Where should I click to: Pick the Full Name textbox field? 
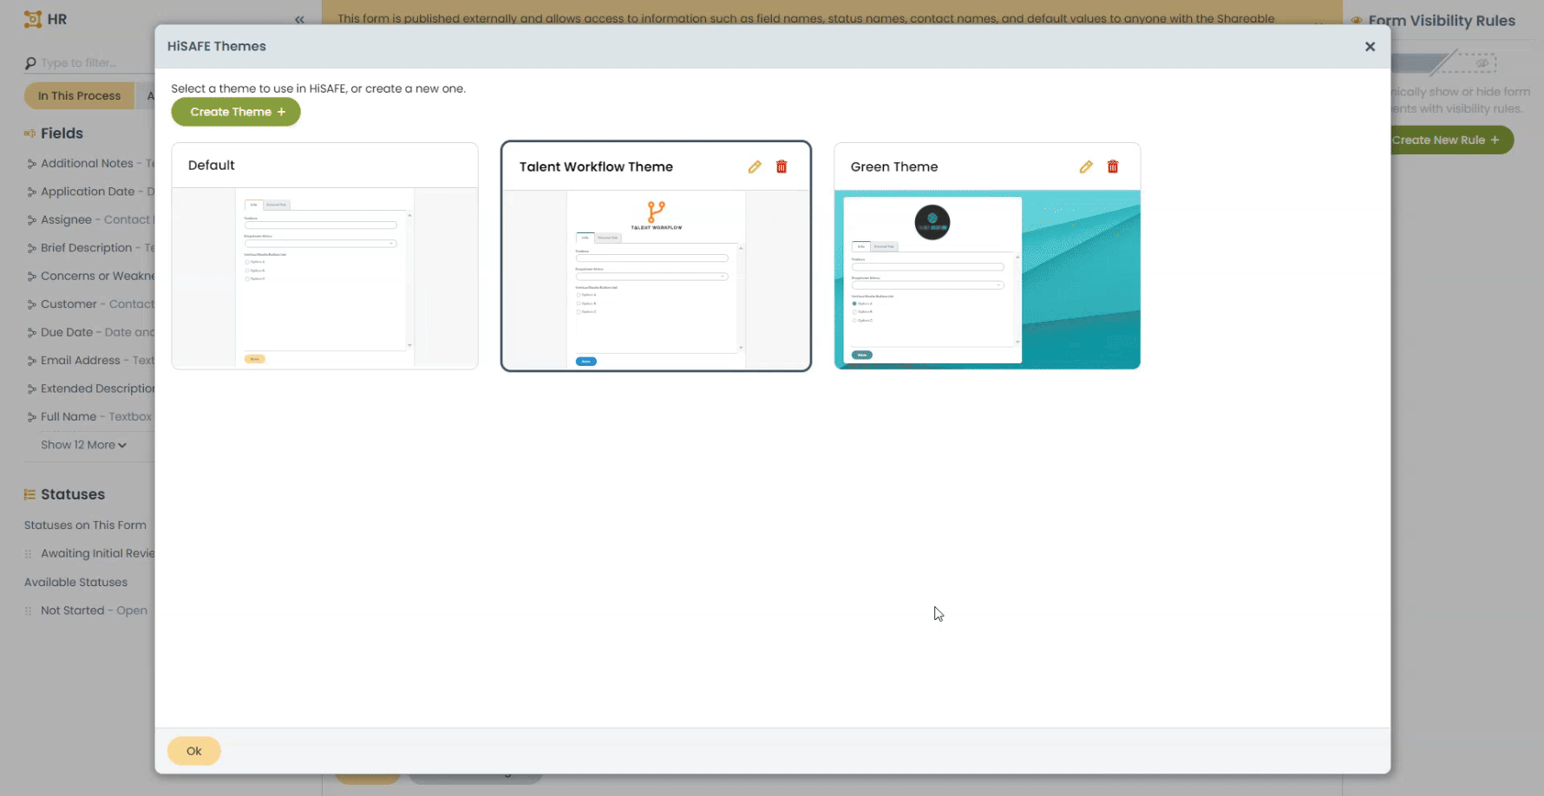(x=90, y=417)
